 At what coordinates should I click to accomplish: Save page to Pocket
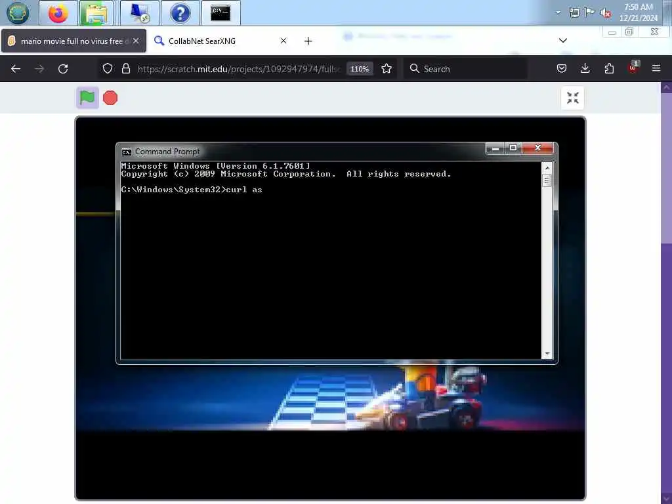562,68
